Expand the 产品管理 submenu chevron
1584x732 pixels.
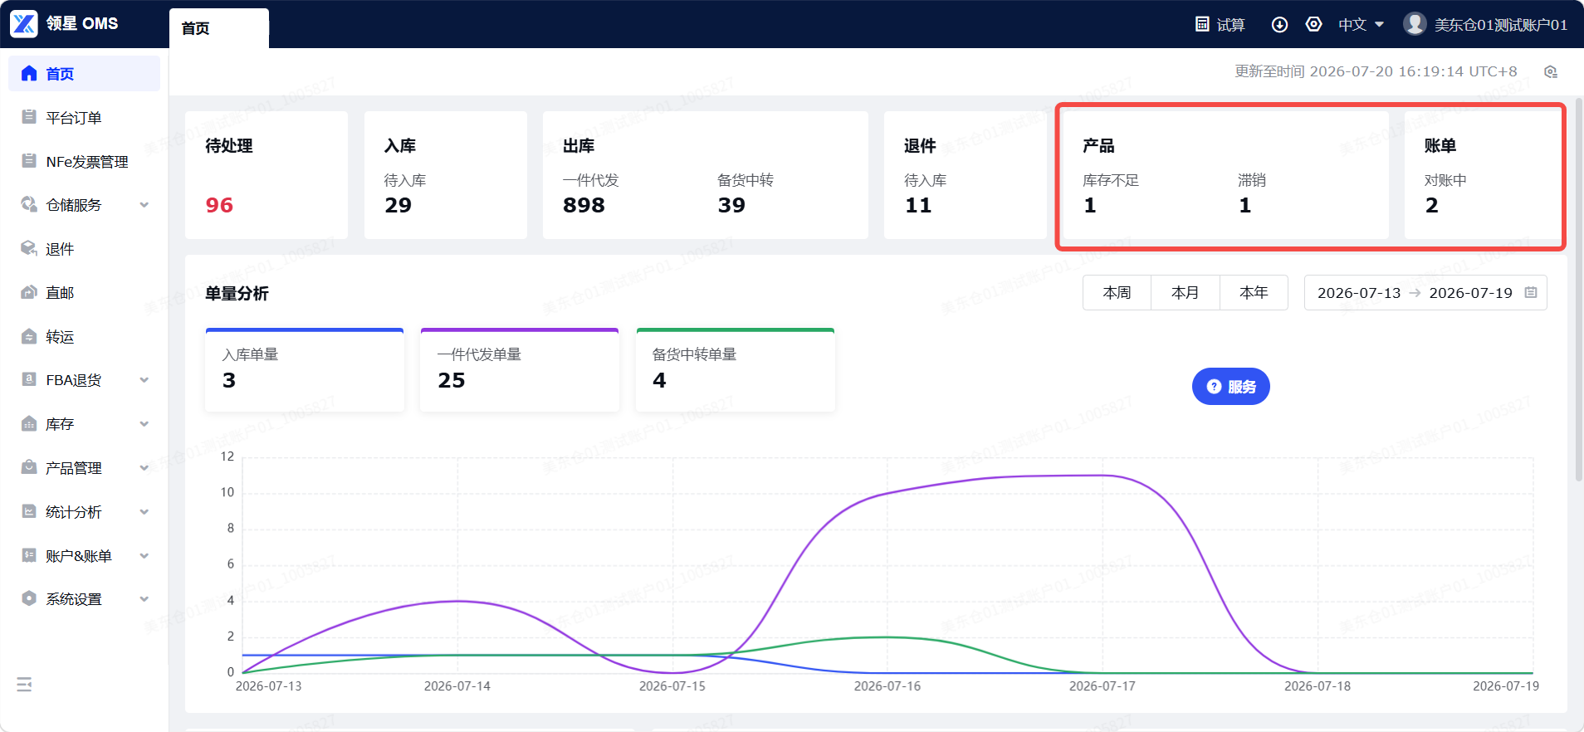tap(144, 468)
